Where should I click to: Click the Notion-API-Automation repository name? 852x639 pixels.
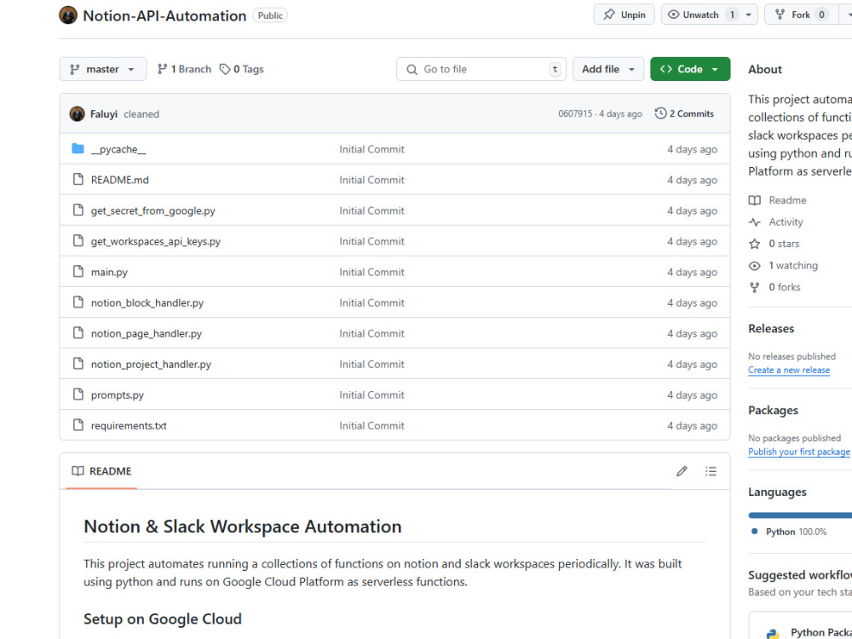tap(164, 15)
